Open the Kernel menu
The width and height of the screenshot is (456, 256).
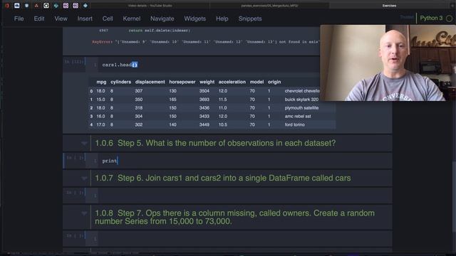point(131,18)
